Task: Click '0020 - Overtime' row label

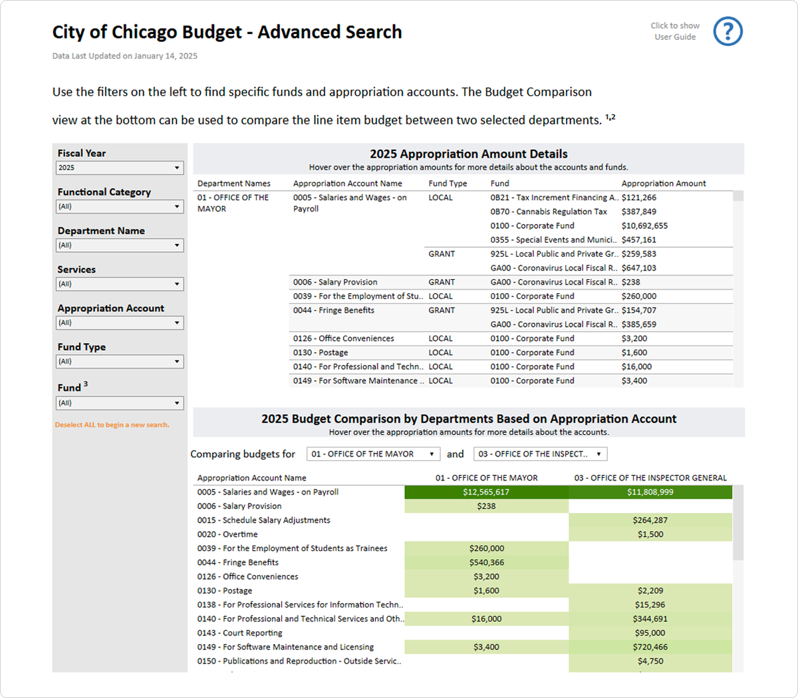Action: coord(227,534)
